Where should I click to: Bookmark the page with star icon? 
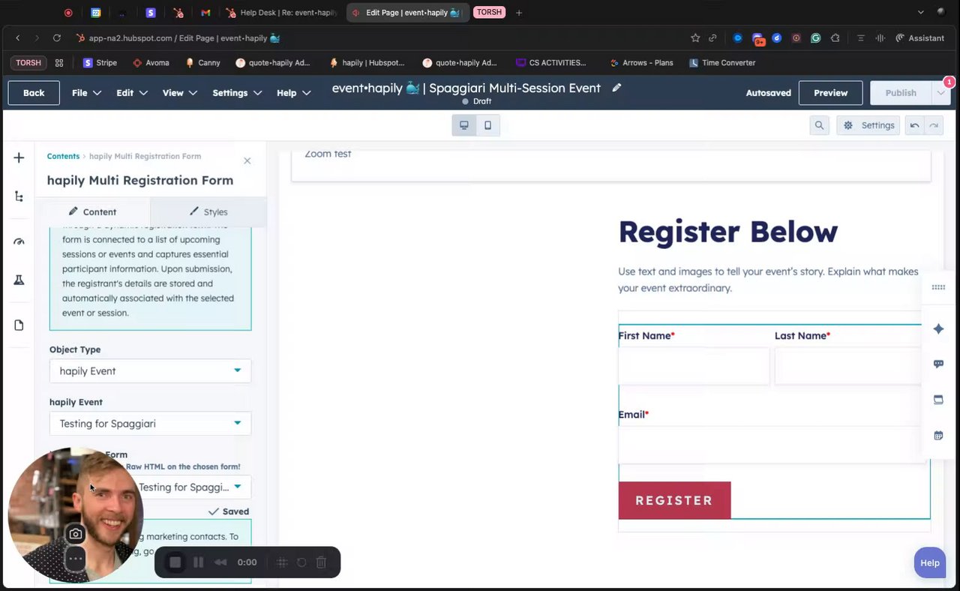click(695, 37)
